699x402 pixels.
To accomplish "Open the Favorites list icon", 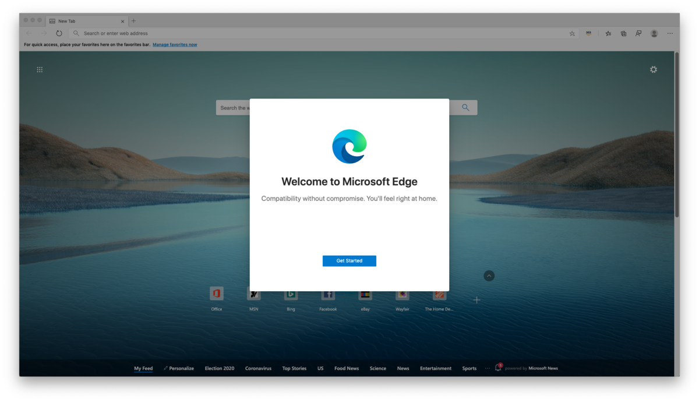I will click(x=608, y=33).
